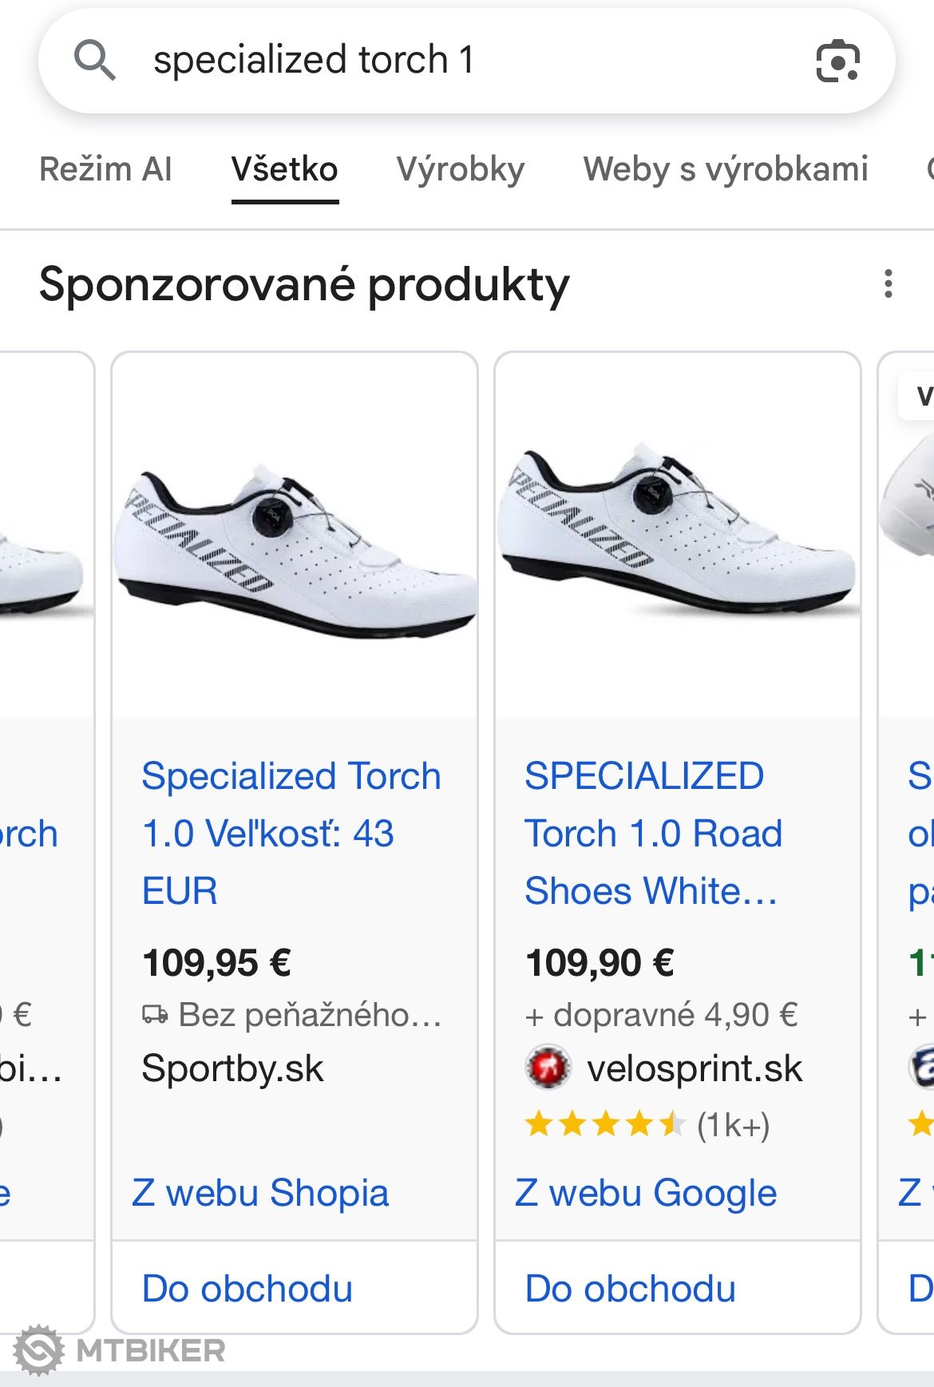Tap the velosprint.sk store logo icon

point(548,1068)
